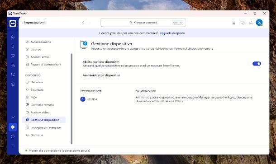The width and height of the screenshot is (276, 164).
Task: Open the help circle icon below Settings gear
Action: (13, 136)
